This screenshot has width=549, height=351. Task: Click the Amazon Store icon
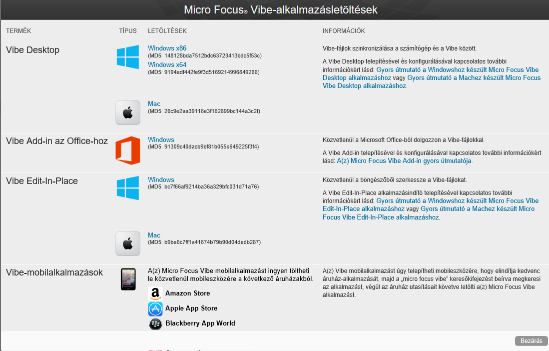point(155,293)
